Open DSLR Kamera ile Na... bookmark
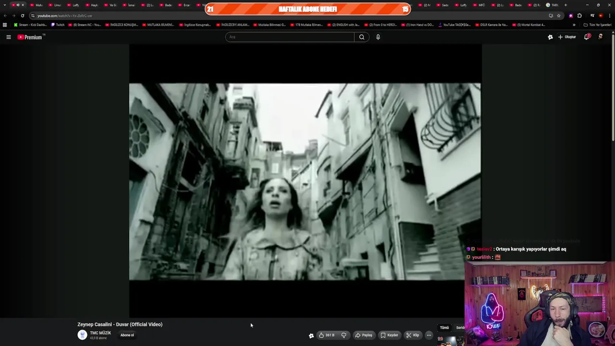The image size is (615, 346). pos(492,25)
